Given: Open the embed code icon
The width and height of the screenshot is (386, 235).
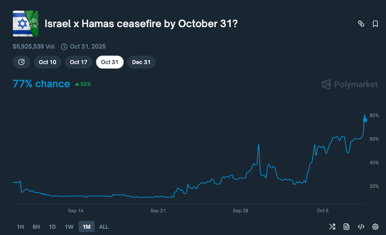Looking at the screenshot, I should [x=361, y=227].
